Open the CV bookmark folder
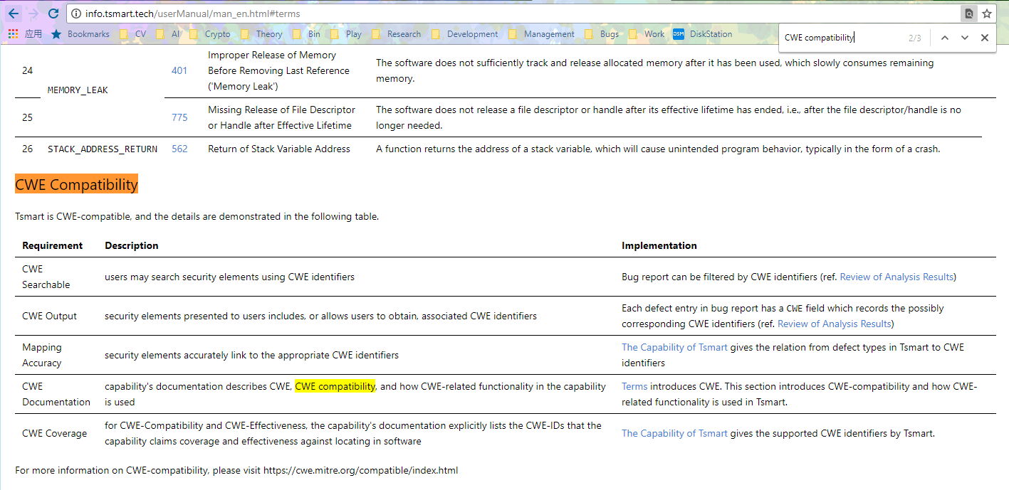This screenshot has height=490, width=1009. (133, 34)
